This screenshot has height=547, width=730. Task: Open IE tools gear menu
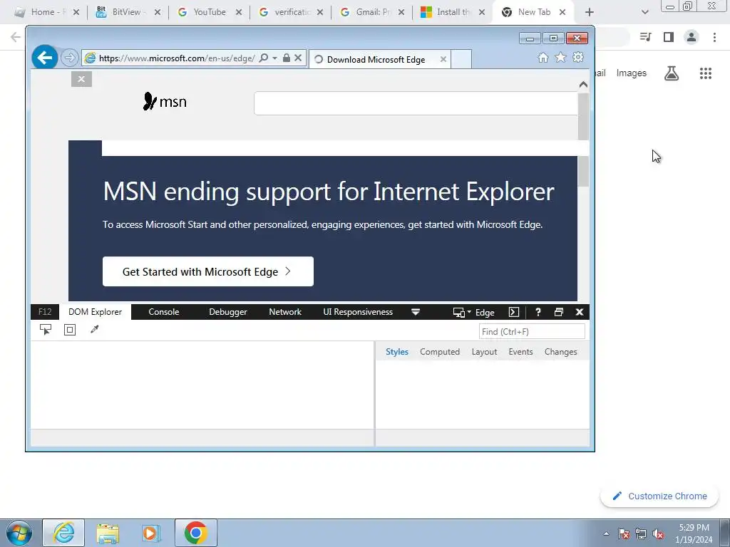tap(577, 57)
